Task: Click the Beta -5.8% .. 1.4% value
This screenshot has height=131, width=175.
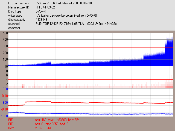Action: [x=43, y=128]
